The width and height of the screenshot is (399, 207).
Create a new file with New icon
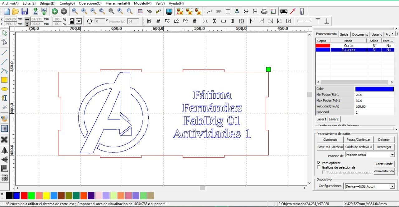click(x=7, y=12)
